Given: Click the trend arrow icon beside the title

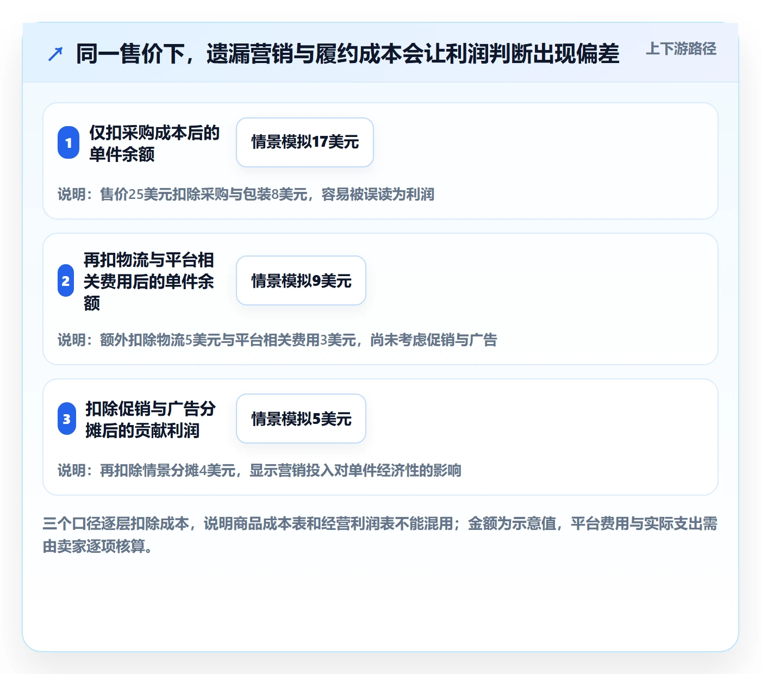Looking at the screenshot, I should [55, 54].
